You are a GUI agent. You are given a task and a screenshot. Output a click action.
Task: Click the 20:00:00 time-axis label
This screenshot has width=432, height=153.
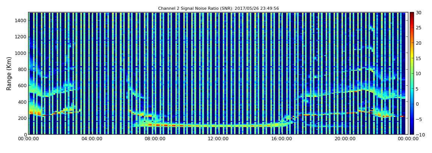pyautogui.click(x=345, y=139)
